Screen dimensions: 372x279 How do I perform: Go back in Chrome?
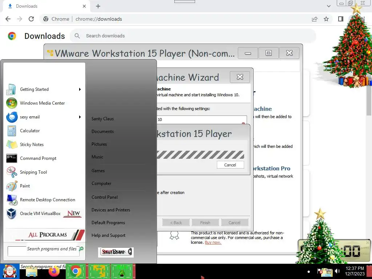(8, 19)
